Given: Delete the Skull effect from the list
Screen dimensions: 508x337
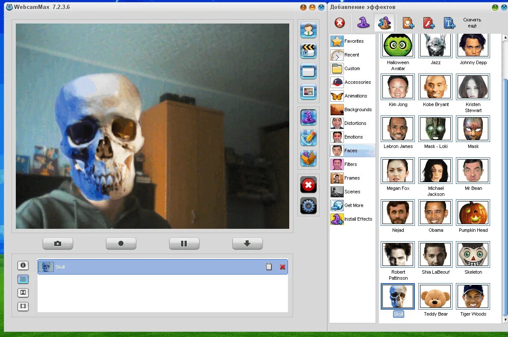Looking at the screenshot, I should tap(282, 267).
